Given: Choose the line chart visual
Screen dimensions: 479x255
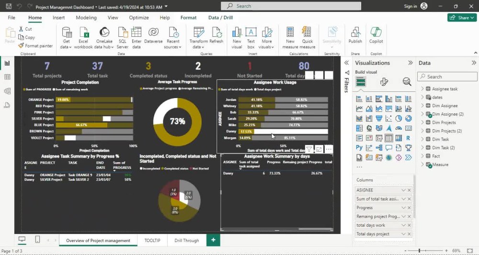Looking at the screenshot, I should pyautogui.click(x=359, y=109).
